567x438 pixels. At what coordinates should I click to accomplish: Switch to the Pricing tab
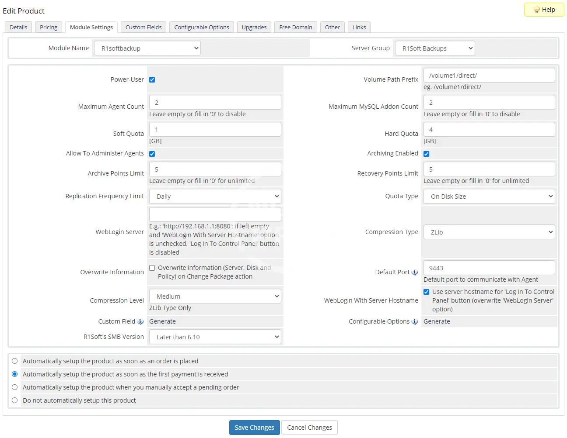click(49, 27)
